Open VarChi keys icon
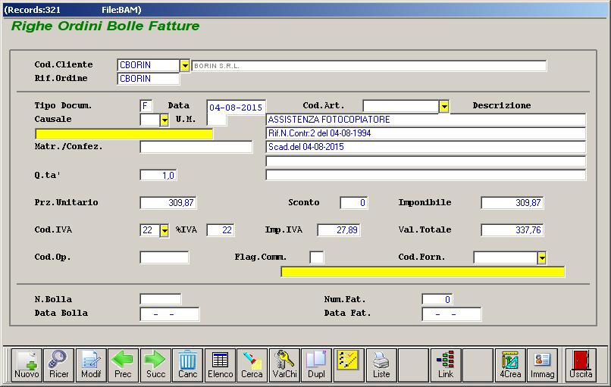Viewport: 611px width, 387px height. pyautogui.click(x=284, y=365)
